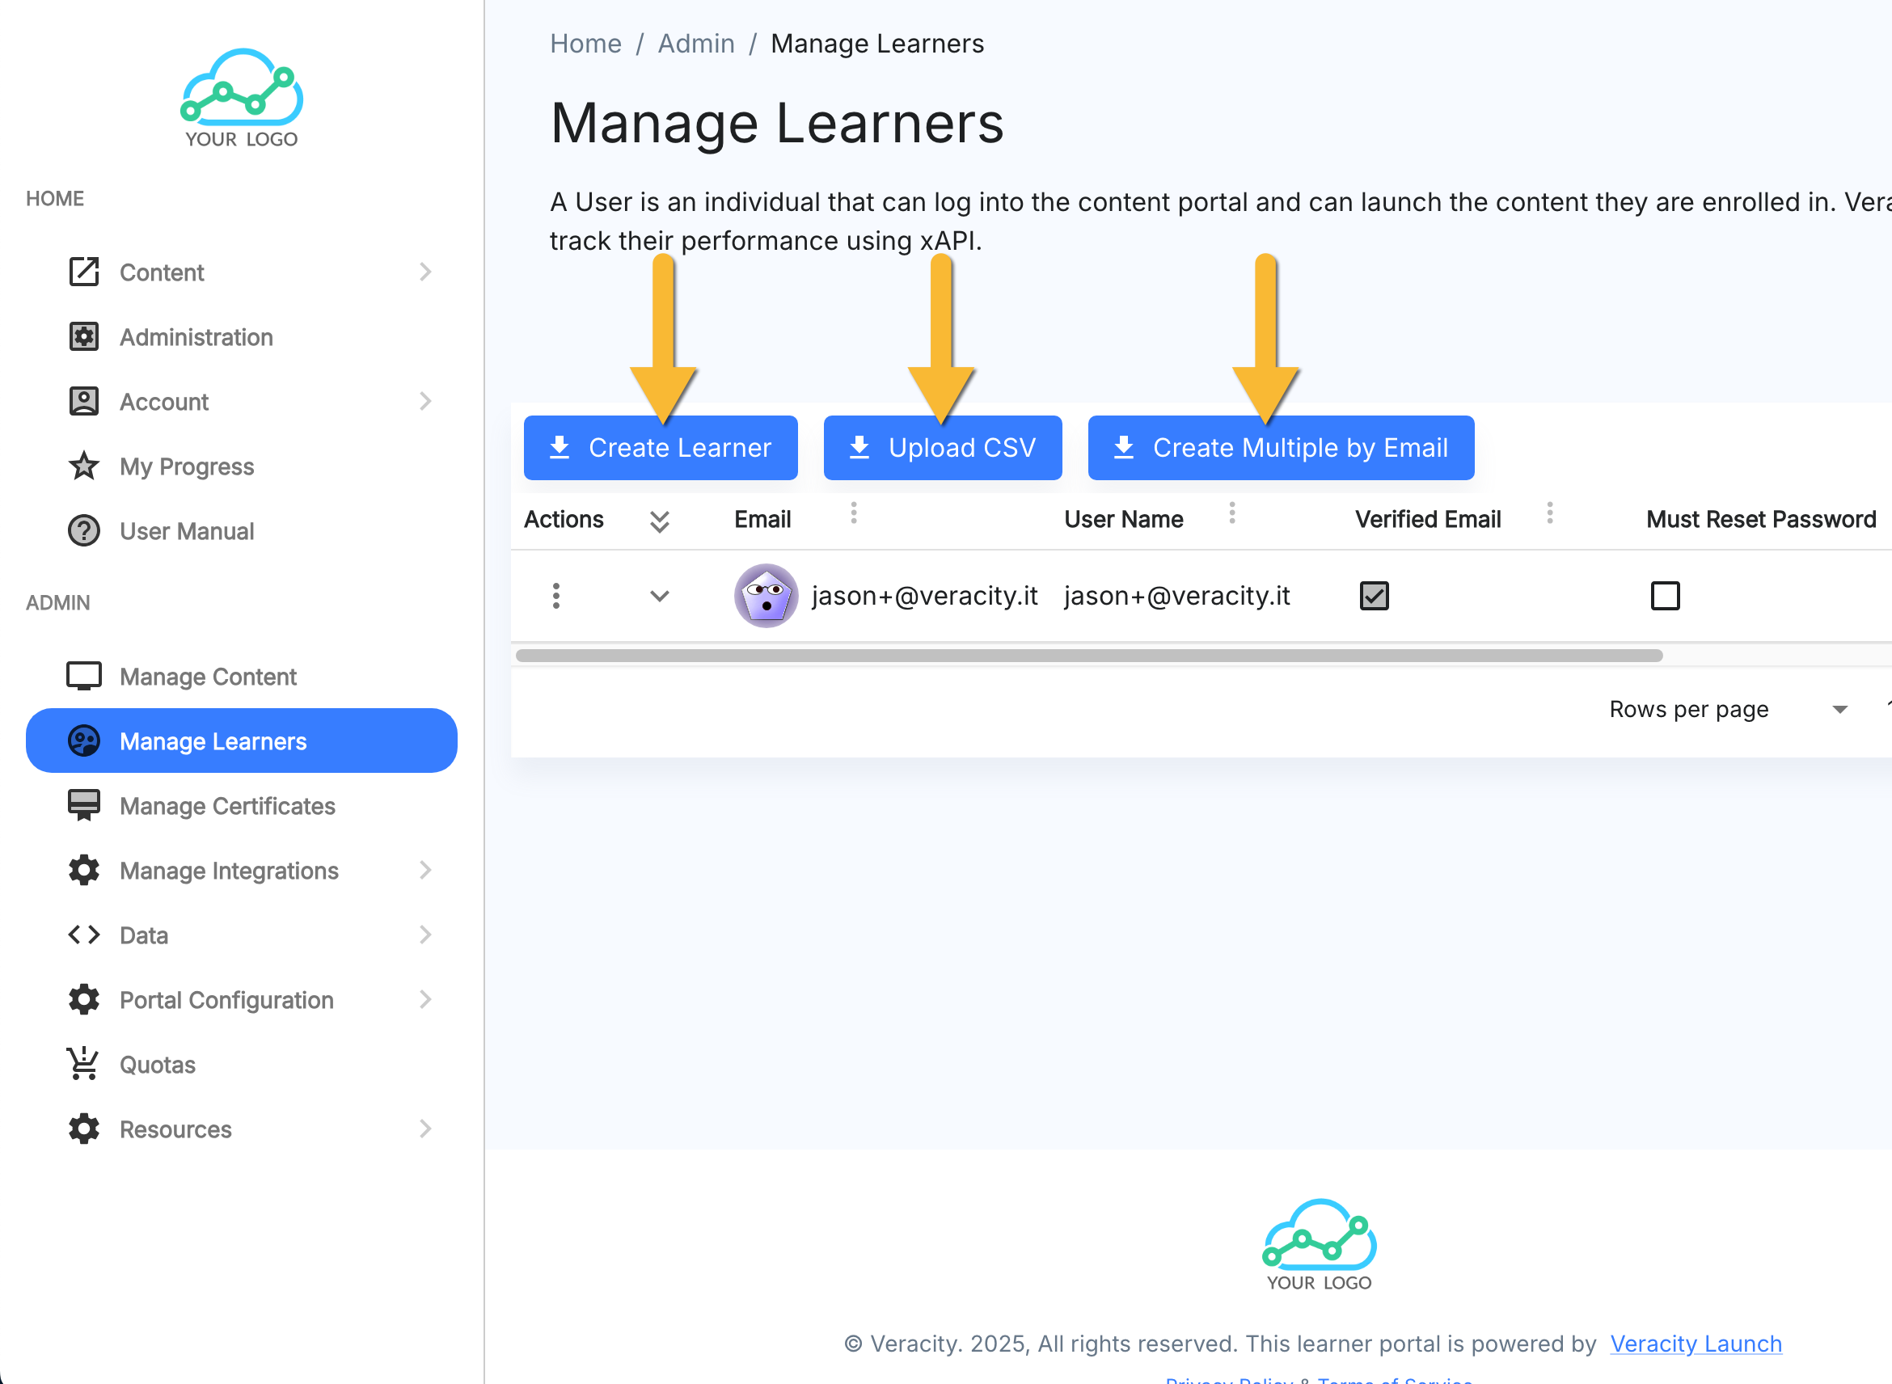Check the Must Reset Password checkbox

tap(1664, 596)
